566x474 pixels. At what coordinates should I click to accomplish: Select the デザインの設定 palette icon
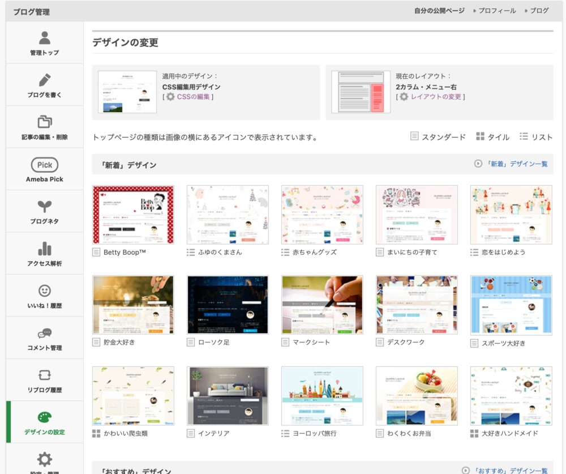44,417
